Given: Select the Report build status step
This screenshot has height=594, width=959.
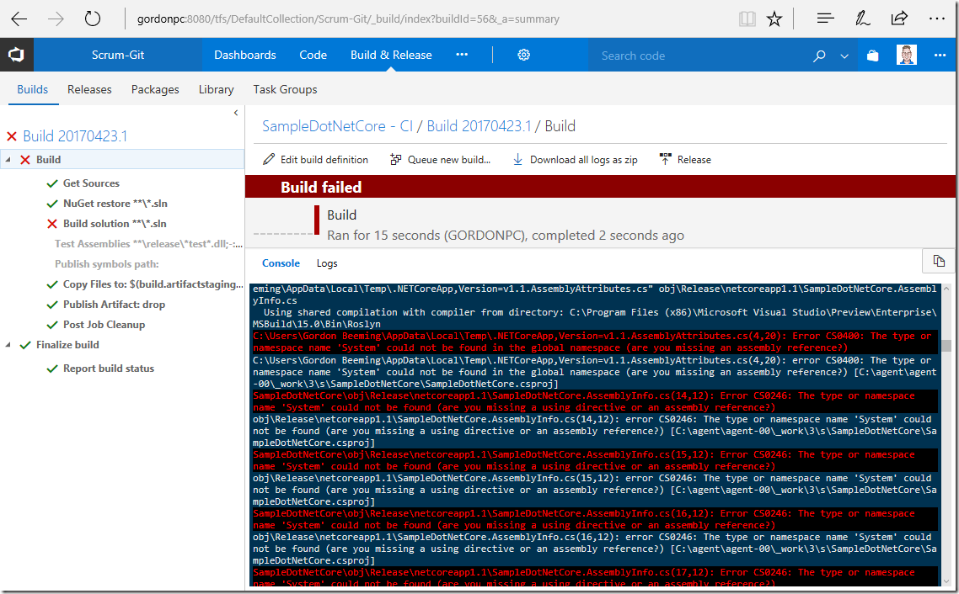Looking at the screenshot, I should [108, 369].
